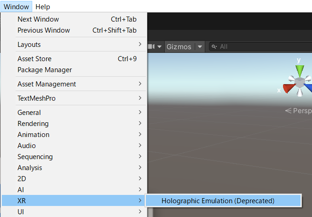Open Holographic Emulation (Deprecated) window
The image size is (312, 217).
pyautogui.click(x=223, y=201)
